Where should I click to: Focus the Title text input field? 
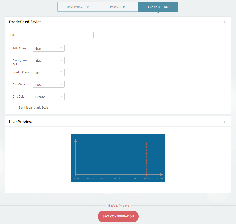click(x=61, y=35)
